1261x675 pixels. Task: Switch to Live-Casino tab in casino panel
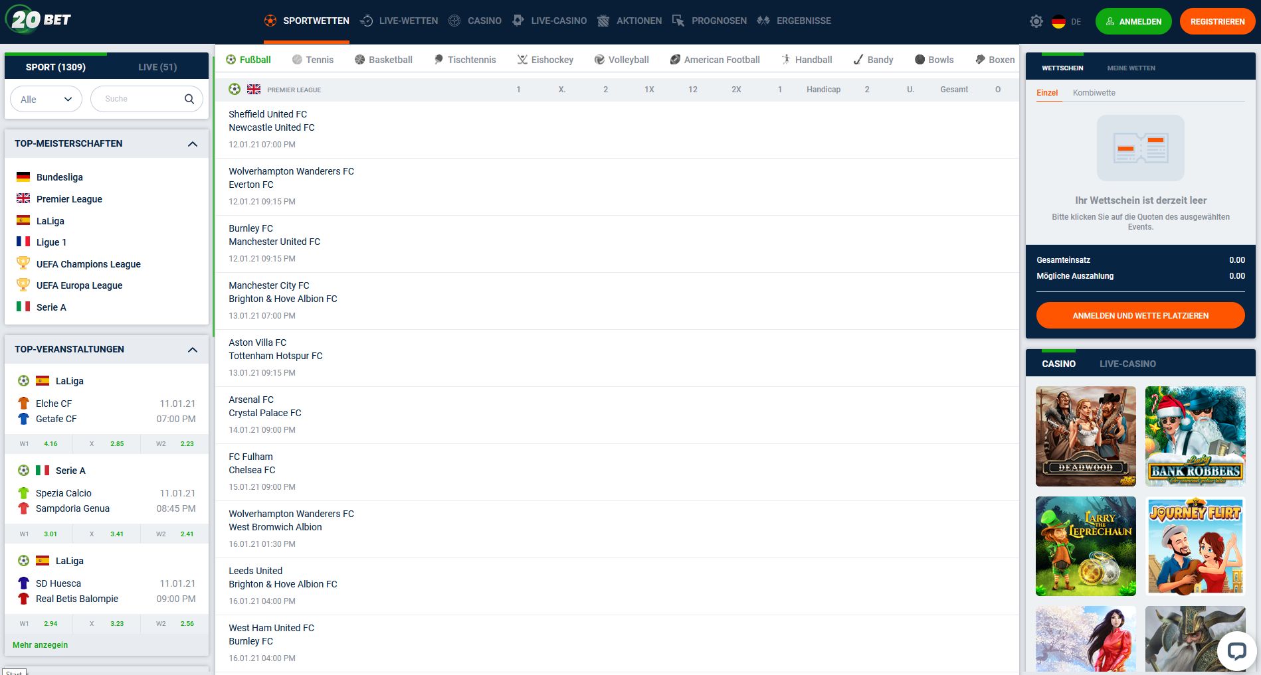pyautogui.click(x=1127, y=364)
